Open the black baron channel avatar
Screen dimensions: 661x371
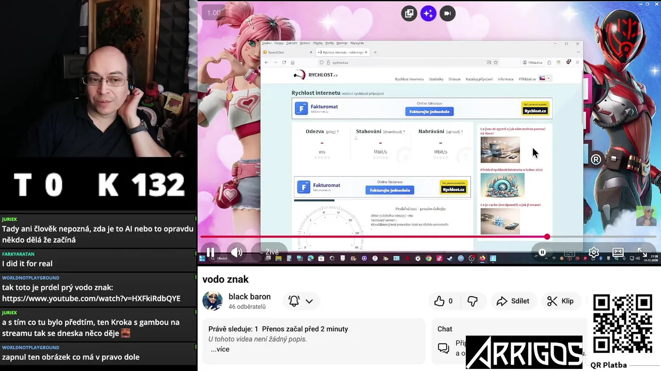coord(212,301)
